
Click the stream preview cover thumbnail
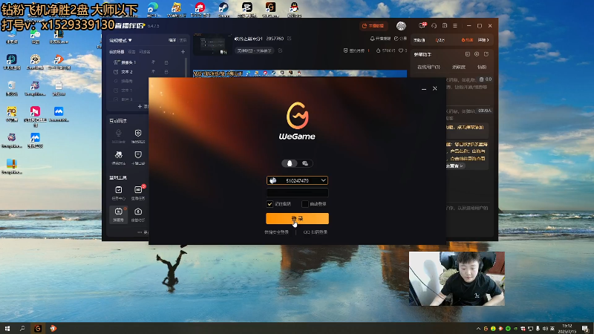click(212, 45)
